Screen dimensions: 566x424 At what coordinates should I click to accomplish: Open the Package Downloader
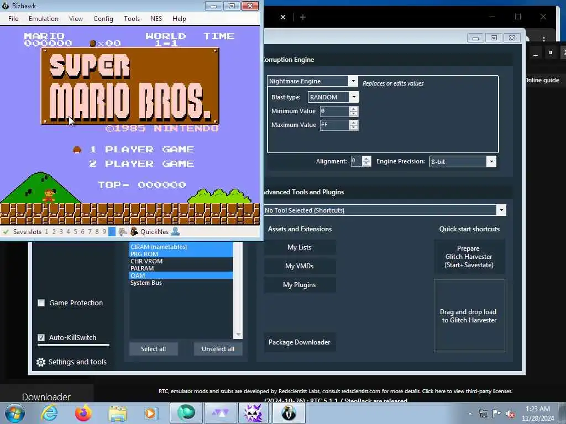pyautogui.click(x=300, y=342)
